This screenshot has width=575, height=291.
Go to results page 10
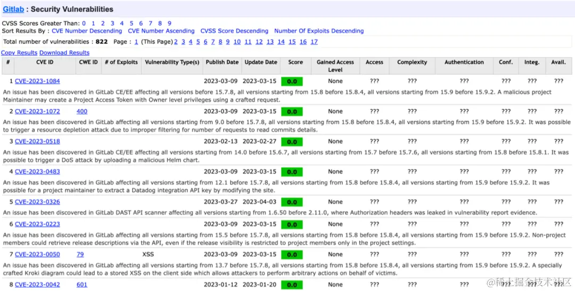[237, 42]
